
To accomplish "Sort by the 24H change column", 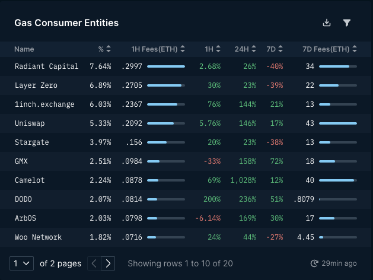I will [254, 49].
